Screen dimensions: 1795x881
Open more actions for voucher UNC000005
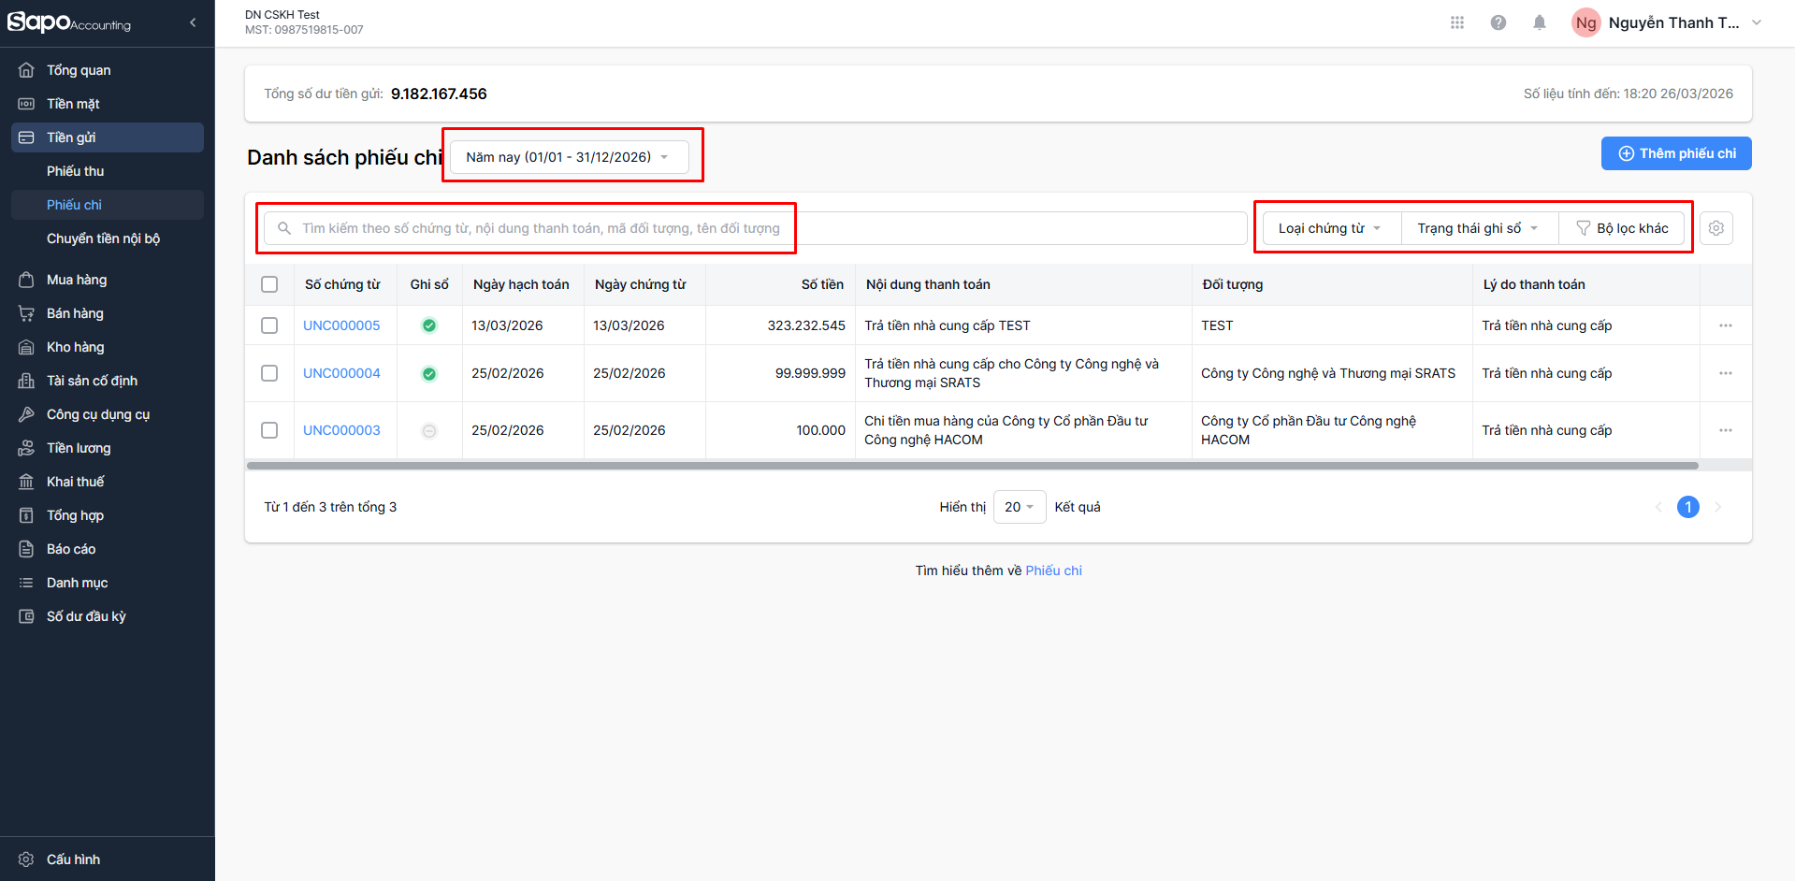[1725, 325]
